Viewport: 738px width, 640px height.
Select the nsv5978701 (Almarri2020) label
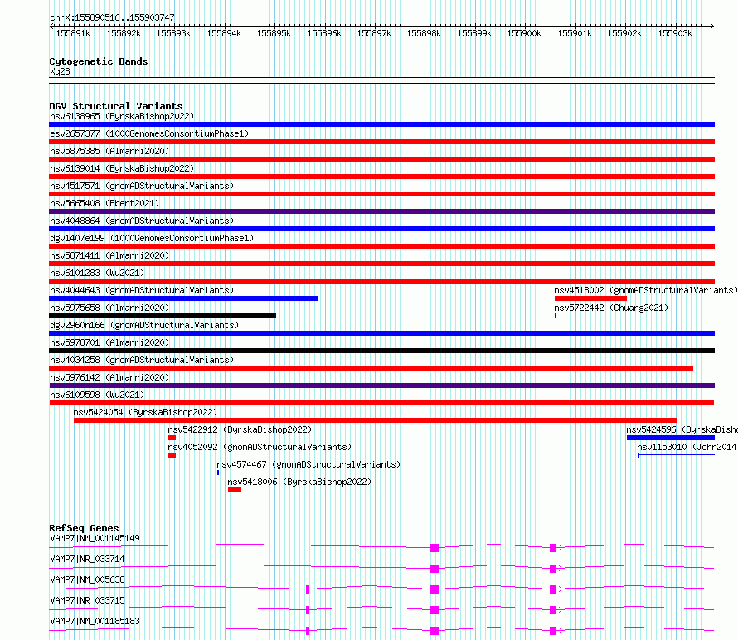point(109,342)
